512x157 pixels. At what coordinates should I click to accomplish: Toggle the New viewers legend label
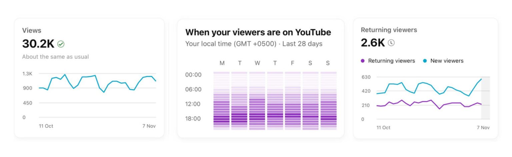(447, 61)
